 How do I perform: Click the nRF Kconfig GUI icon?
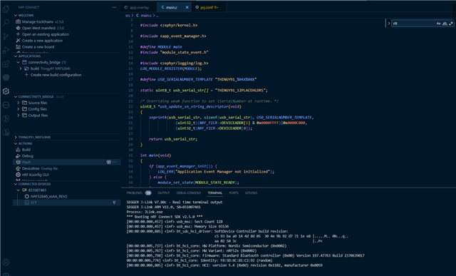pos(18,175)
